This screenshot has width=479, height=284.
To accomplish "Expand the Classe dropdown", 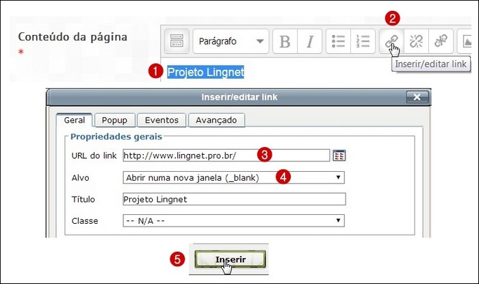I will coord(234,220).
